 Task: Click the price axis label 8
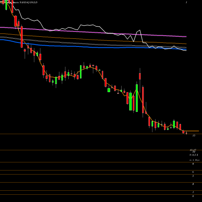point(193,164)
